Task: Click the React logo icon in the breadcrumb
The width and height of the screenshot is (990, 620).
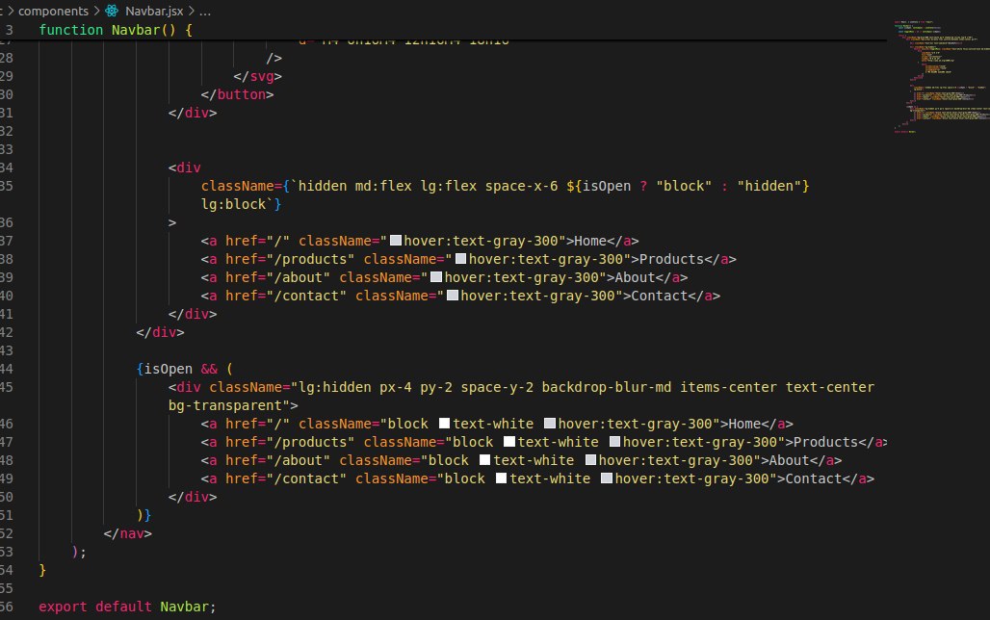Action: click(109, 11)
